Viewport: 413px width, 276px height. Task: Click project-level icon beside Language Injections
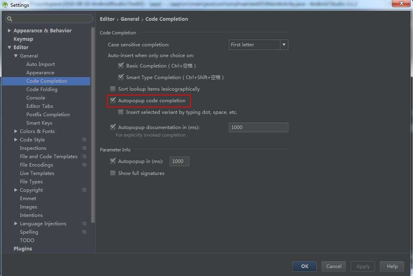pos(84,224)
